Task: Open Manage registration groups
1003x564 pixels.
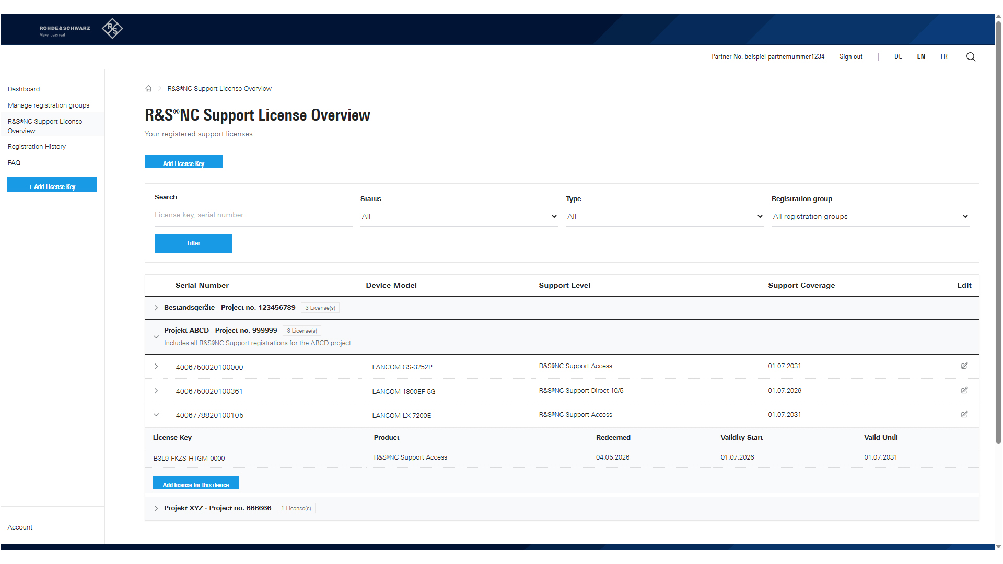Action: click(49, 105)
